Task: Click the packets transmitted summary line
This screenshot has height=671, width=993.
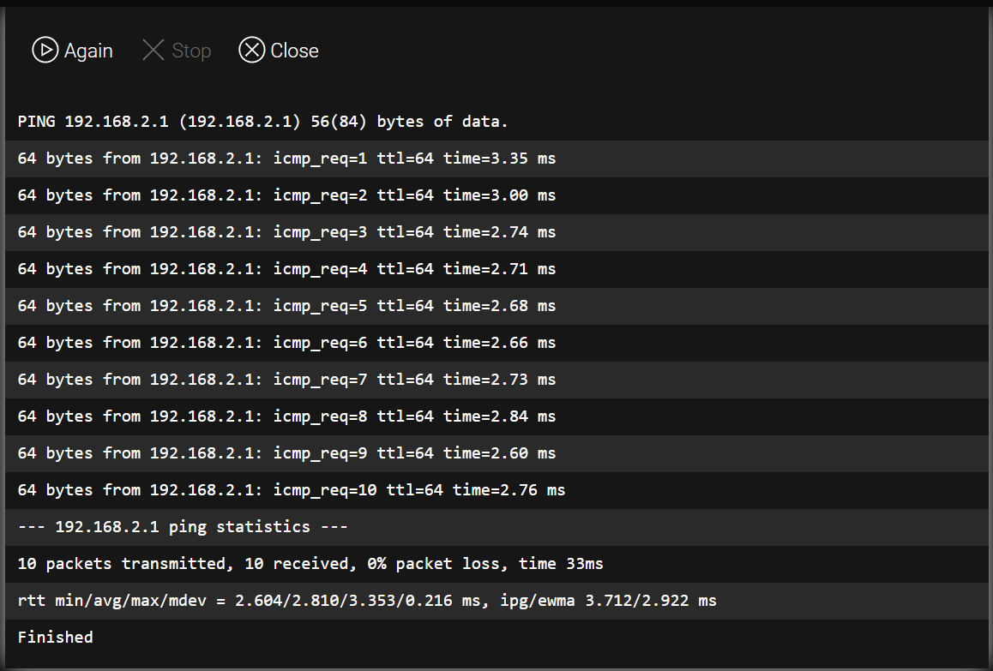Action: click(496, 563)
